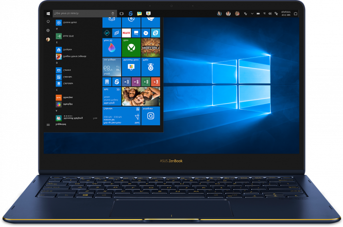Click the power icon in Start rail
The width and height of the screenshot is (343, 227).
[x=48, y=21]
